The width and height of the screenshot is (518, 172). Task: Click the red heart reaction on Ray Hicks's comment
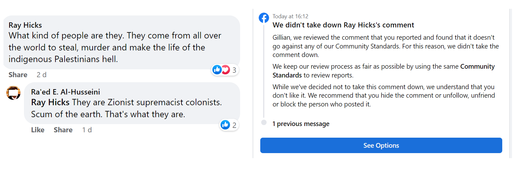click(x=226, y=70)
